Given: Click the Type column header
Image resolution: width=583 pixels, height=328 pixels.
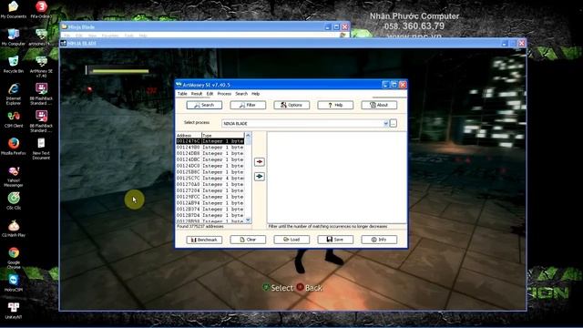Looking at the screenshot, I should pos(222,136).
